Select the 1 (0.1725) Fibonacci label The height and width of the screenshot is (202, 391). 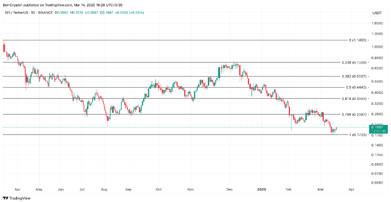[358, 135]
